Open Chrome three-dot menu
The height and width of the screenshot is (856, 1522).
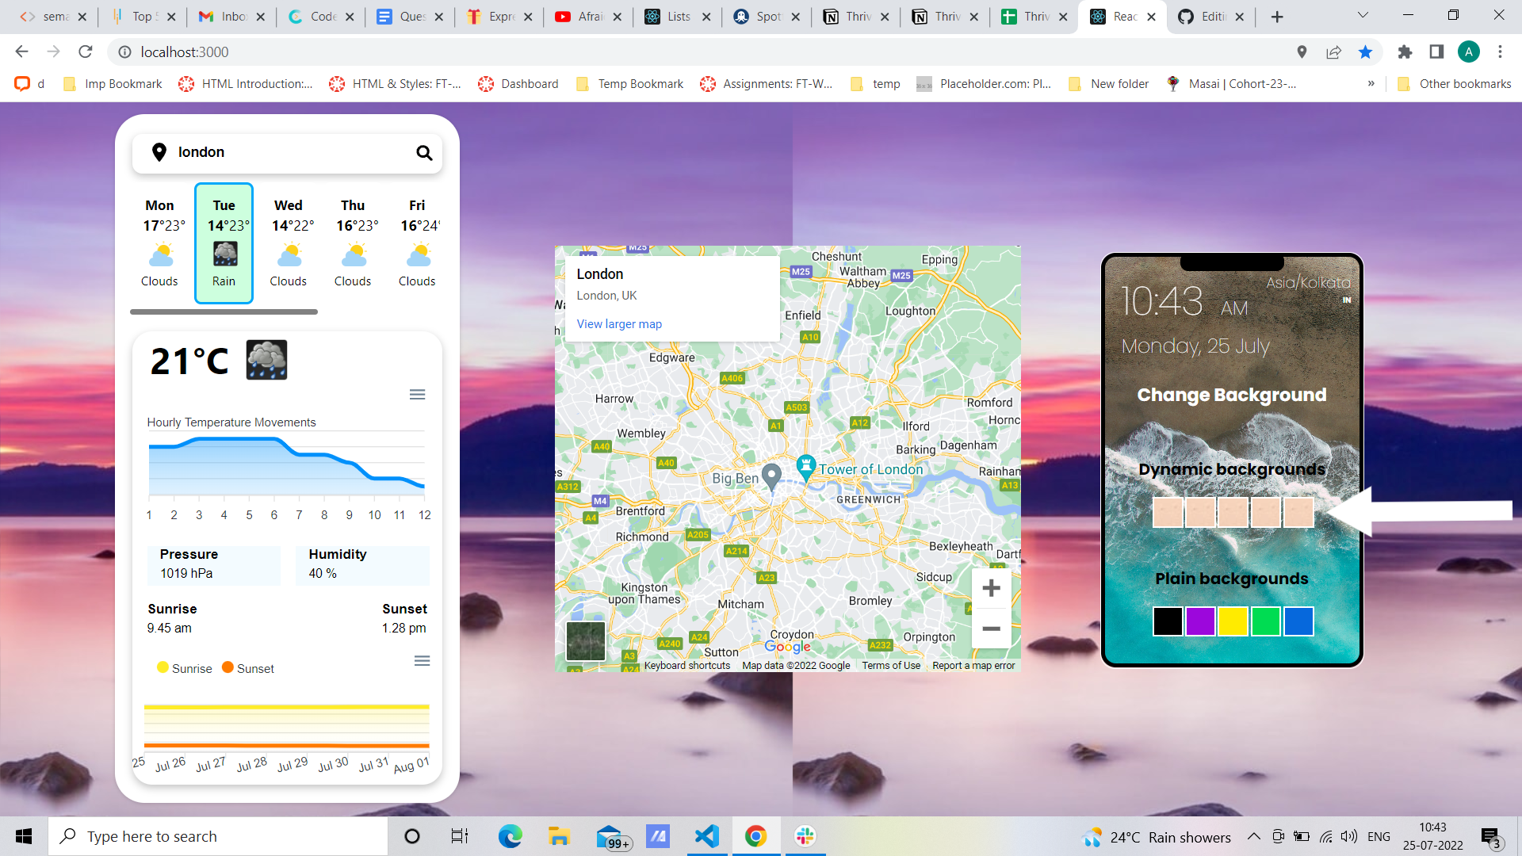1500,52
